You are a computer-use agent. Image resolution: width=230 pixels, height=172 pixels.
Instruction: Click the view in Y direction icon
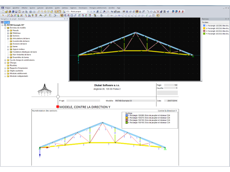(83, 15)
